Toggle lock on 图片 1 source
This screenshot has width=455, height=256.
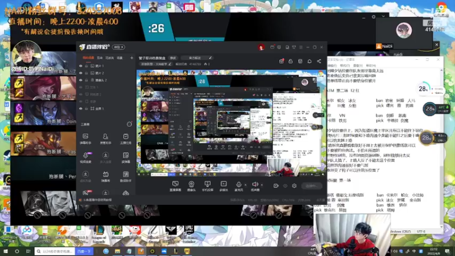[x=86, y=66]
